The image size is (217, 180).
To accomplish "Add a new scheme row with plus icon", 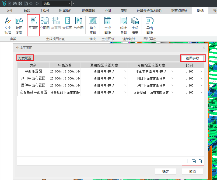I will click(x=187, y=161).
